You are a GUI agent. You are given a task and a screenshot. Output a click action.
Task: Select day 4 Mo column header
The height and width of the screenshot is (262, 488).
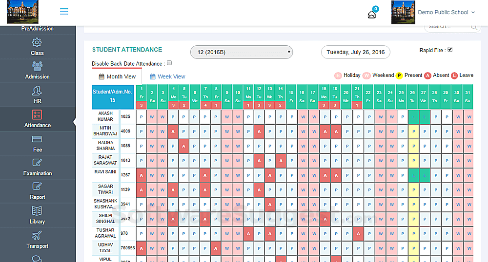173,96
